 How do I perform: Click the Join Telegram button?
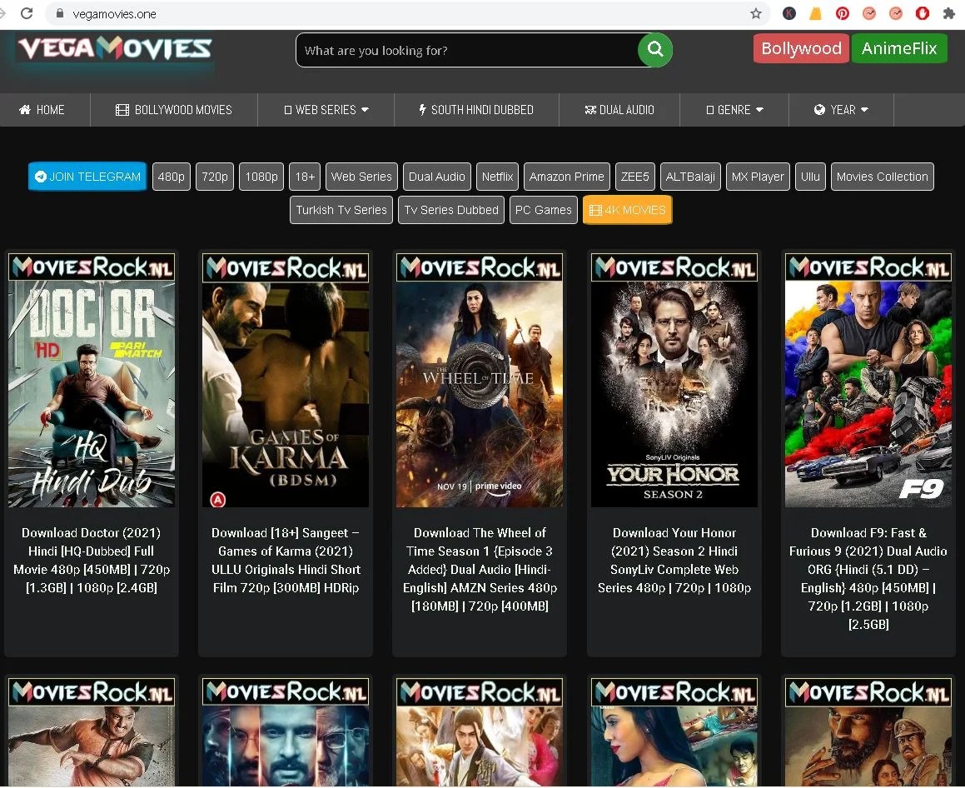point(87,177)
